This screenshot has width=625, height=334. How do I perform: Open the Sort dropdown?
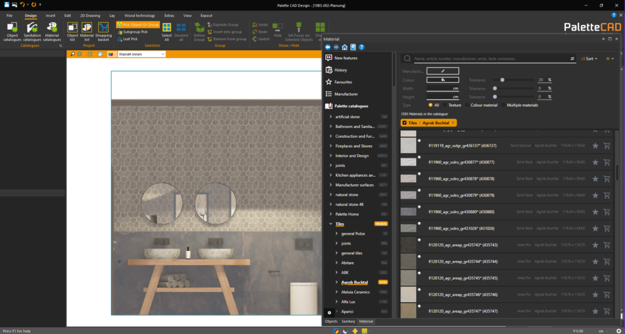[590, 59]
